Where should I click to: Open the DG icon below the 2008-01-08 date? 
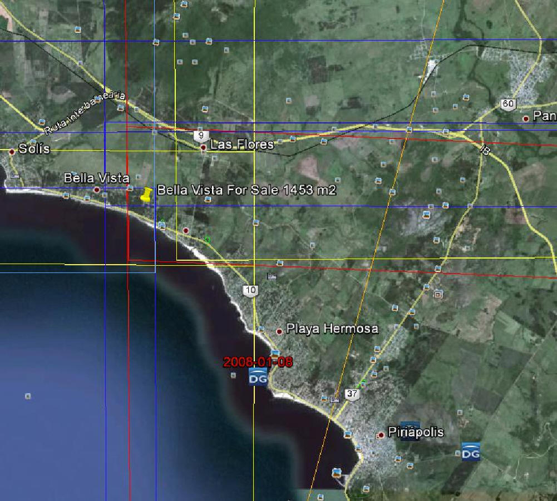coord(258,377)
